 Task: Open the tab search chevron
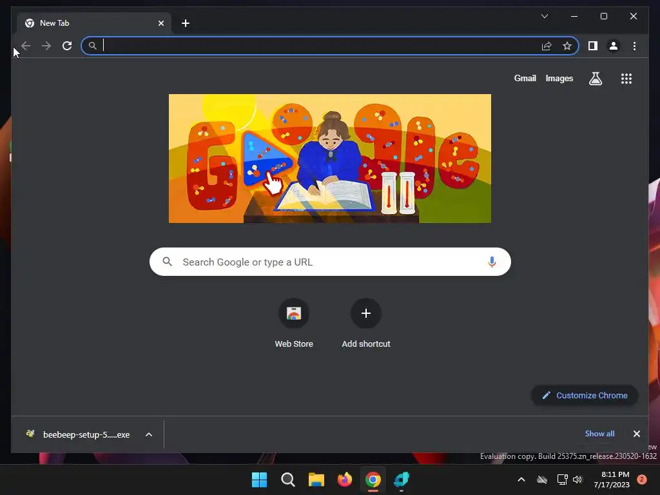pos(544,16)
